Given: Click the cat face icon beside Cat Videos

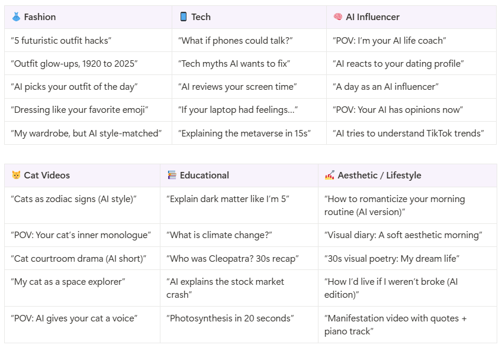Looking at the screenshot, I should point(16,175).
